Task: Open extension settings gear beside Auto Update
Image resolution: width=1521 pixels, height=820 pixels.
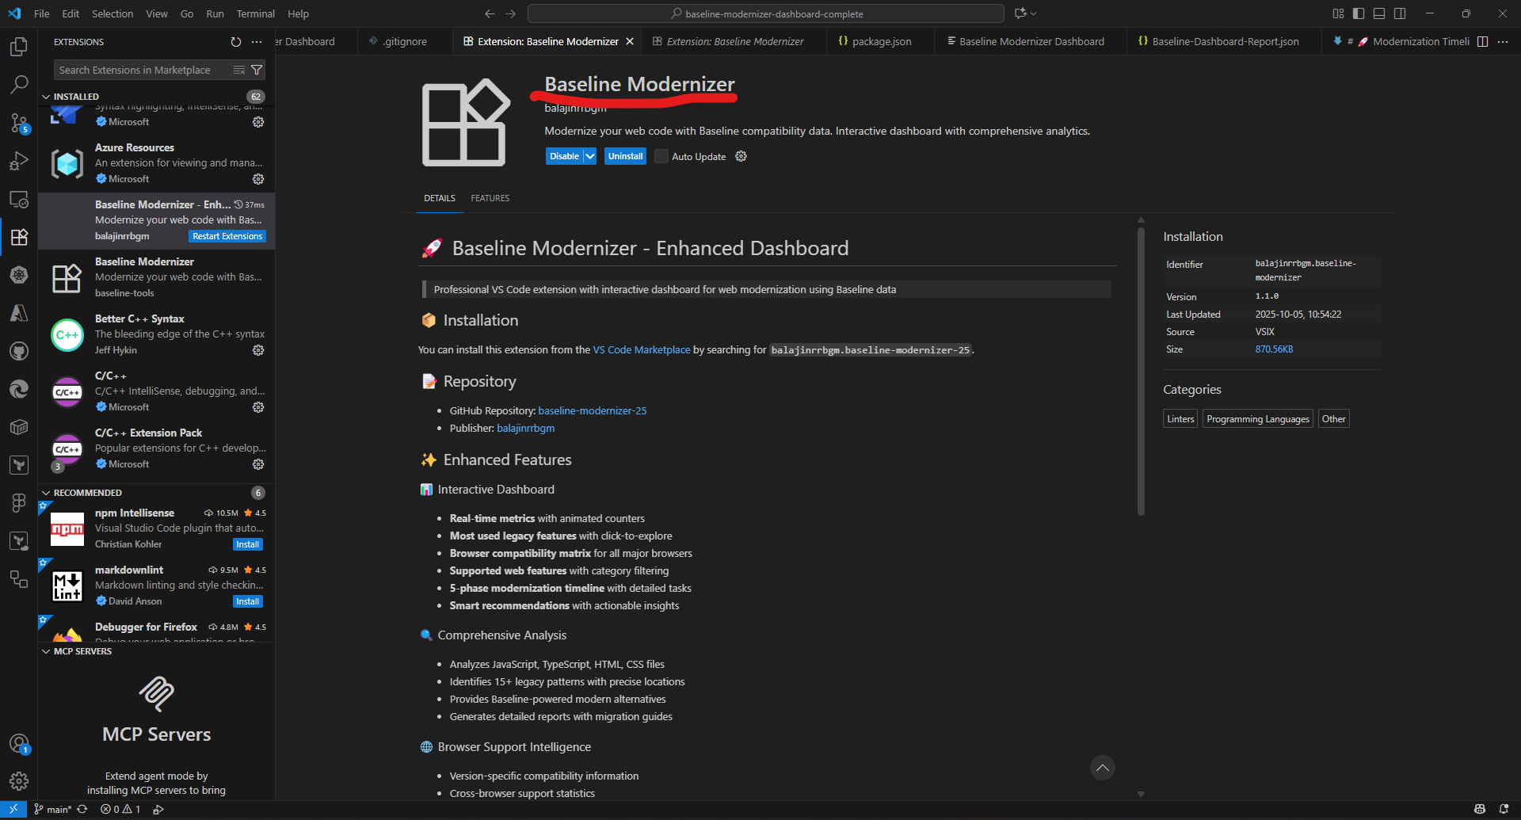Action: (741, 156)
